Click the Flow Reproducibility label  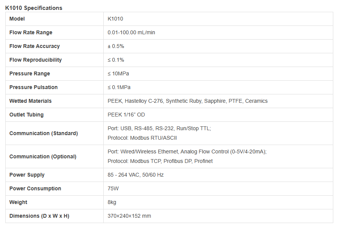[35, 60]
